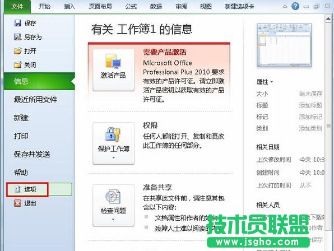This screenshot has height=251, width=334.
Task: Open the Page Layout (页面布局) tab
Action: [100, 6]
